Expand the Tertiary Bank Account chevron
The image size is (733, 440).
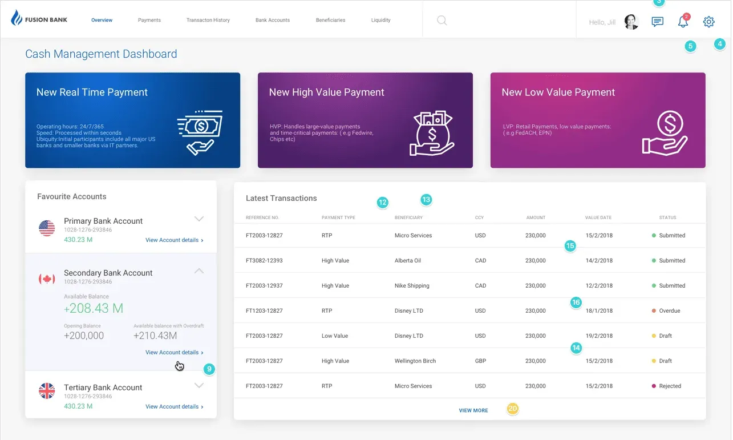(199, 385)
